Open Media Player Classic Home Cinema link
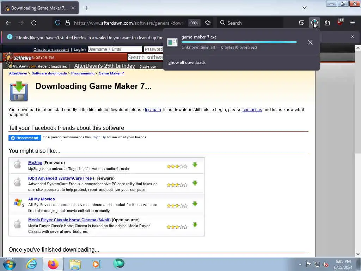361x271 pixels. (69, 220)
